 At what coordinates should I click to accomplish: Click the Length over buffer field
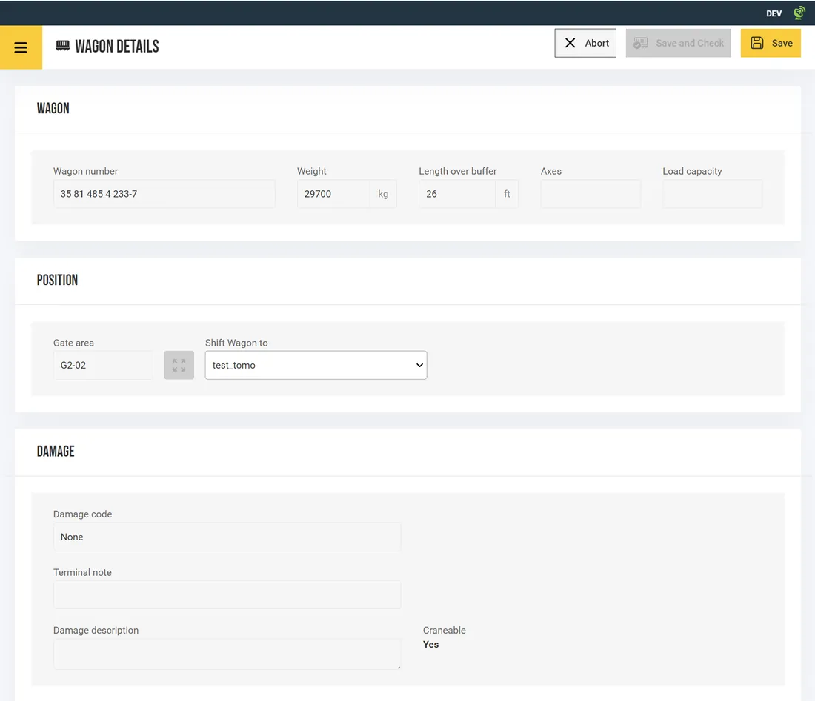pos(457,194)
